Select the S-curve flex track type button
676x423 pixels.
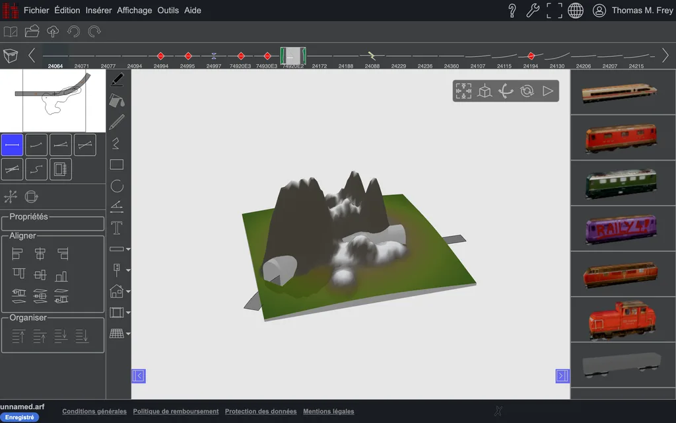pyautogui.click(x=36, y=169)
